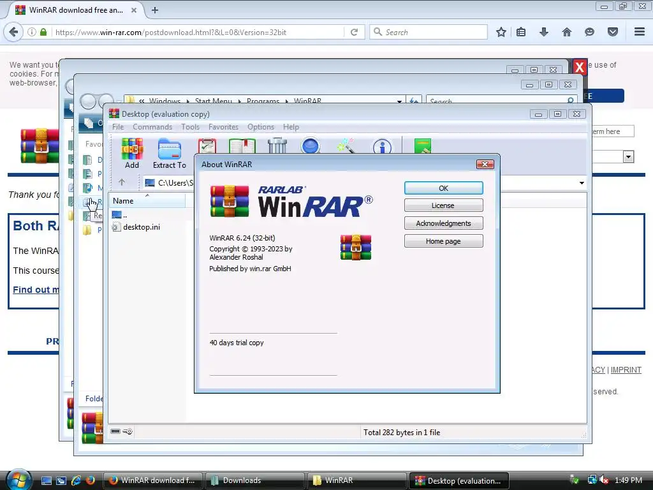The height and width of the screenshot is (490, 653).
Task: Open the Commands menu
Action: coord(152,127)
